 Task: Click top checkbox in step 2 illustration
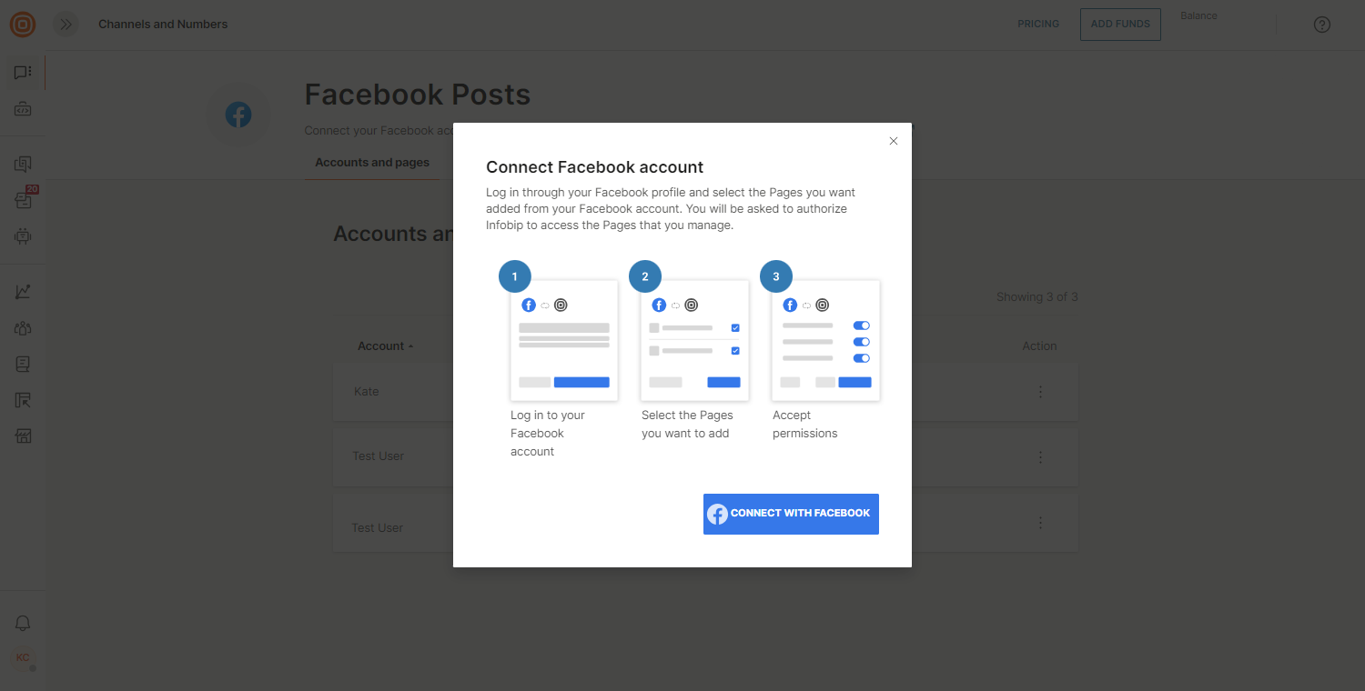pos(735,328)
